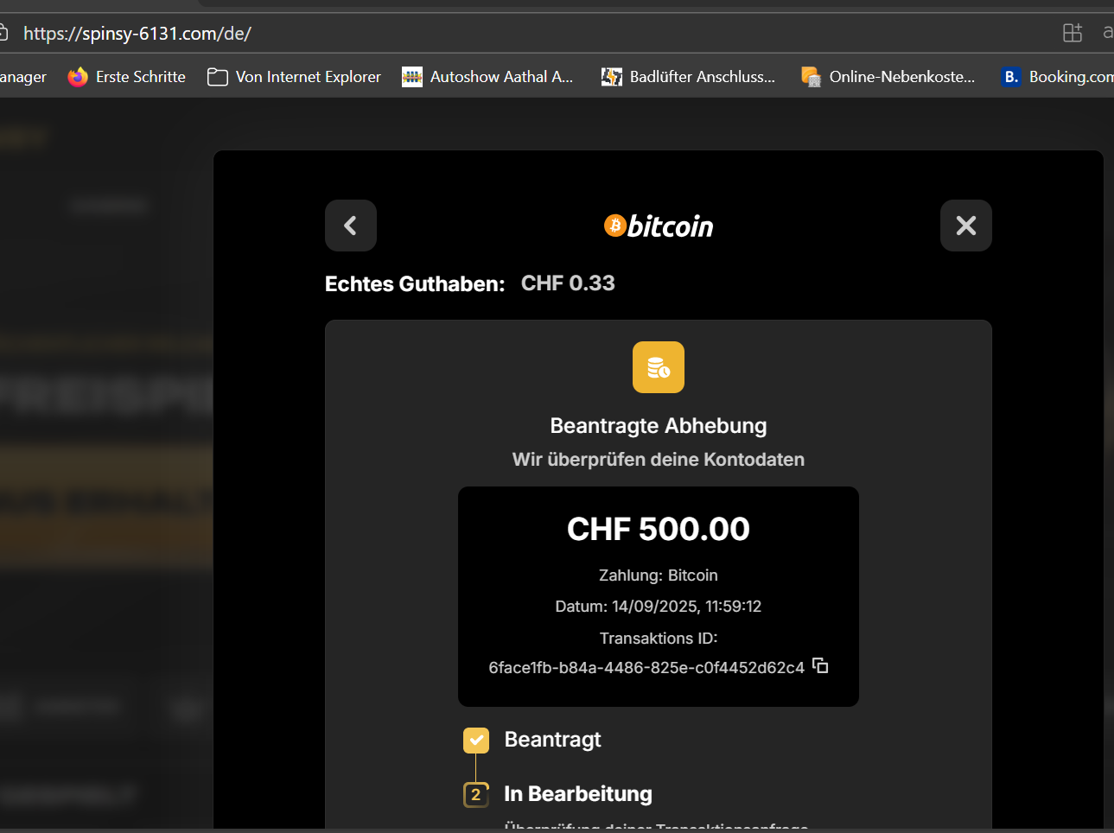Open the Erste Schritte Firefox bookmark
1114x833 pixels.
point(127,77)
